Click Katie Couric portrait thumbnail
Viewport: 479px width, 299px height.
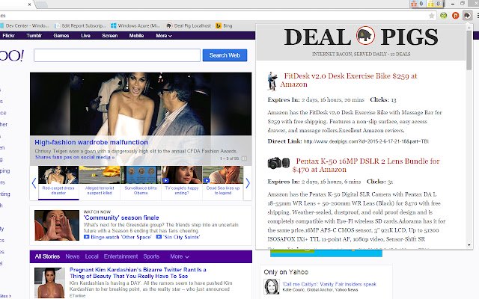272,286
